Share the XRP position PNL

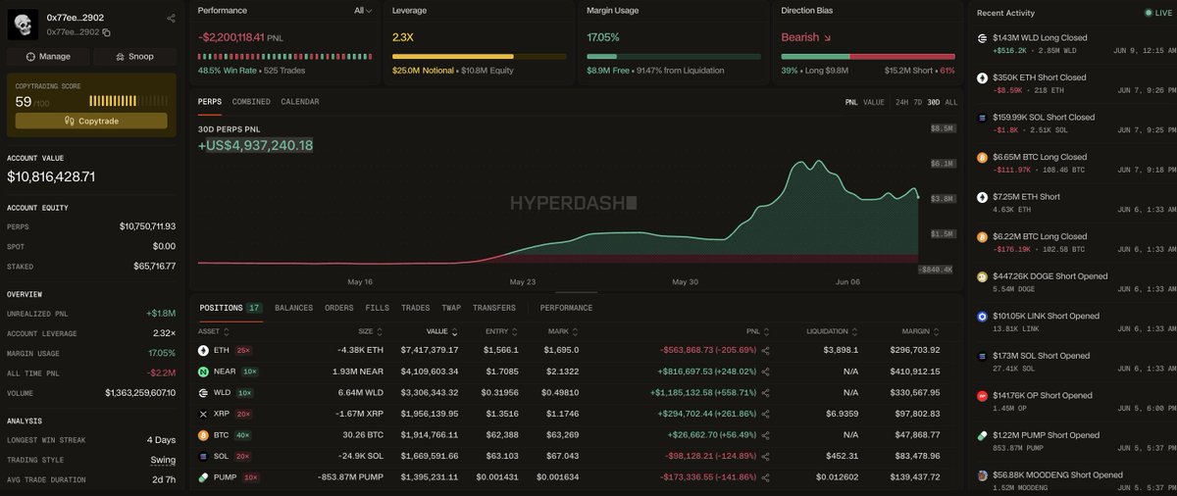tap(765, 415)
